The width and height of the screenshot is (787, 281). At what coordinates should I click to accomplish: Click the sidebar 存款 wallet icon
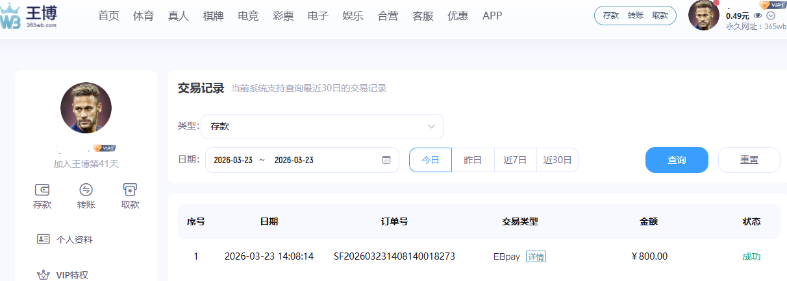pos(42,190)
